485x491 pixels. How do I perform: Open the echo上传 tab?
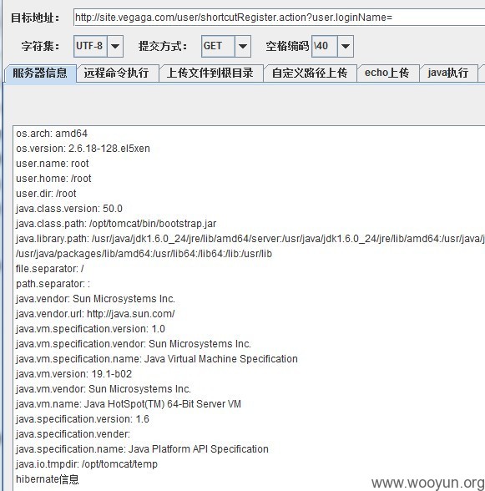pos(387,73)
